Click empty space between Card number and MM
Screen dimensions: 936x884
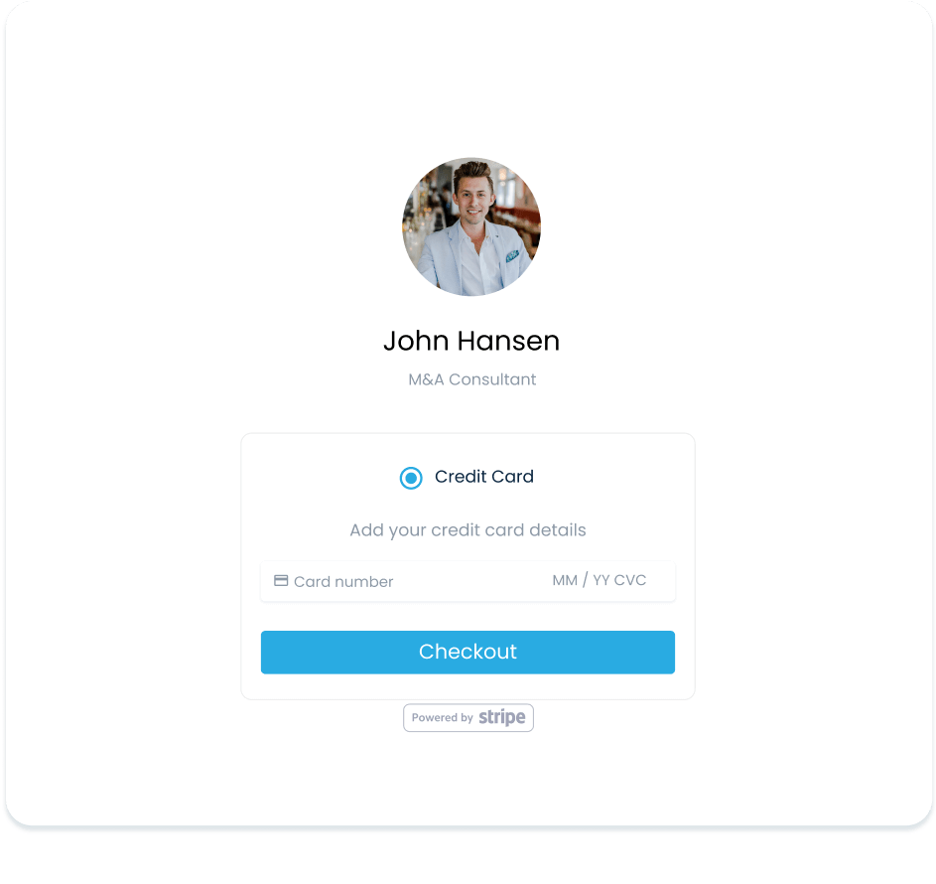pos(471,581)
